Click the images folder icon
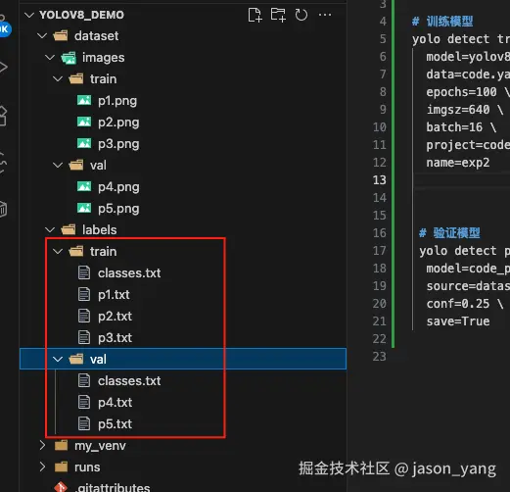This screenshot has height=492, width=510. coord(69,58)
